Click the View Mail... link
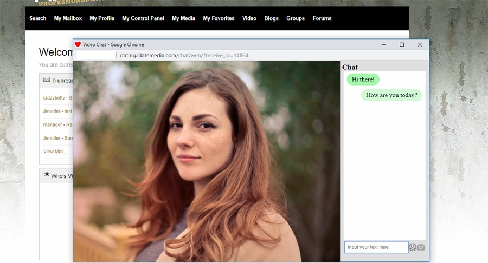 click(55, 152)
